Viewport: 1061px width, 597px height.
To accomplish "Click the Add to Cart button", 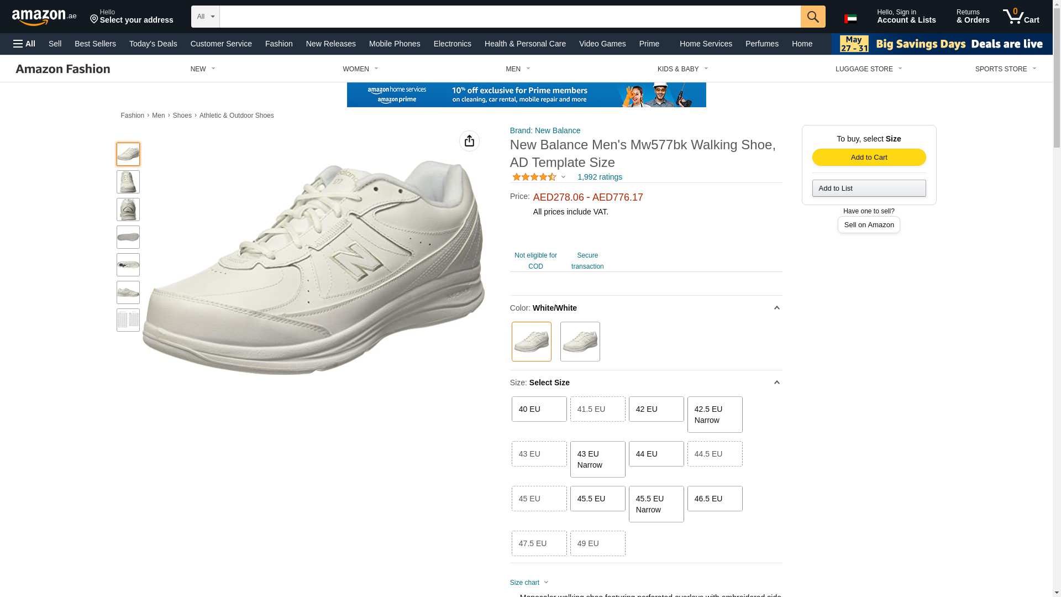I will coord(869,158).
